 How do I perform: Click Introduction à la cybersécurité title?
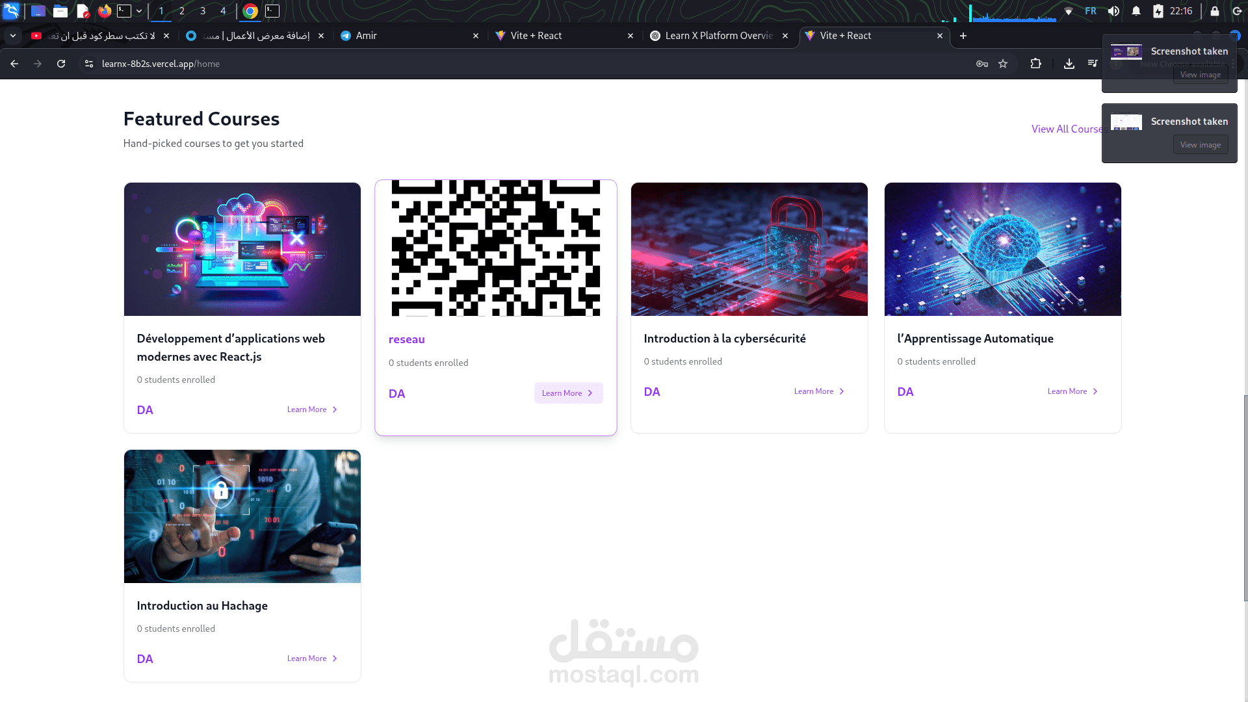click(x=725, y=339)
